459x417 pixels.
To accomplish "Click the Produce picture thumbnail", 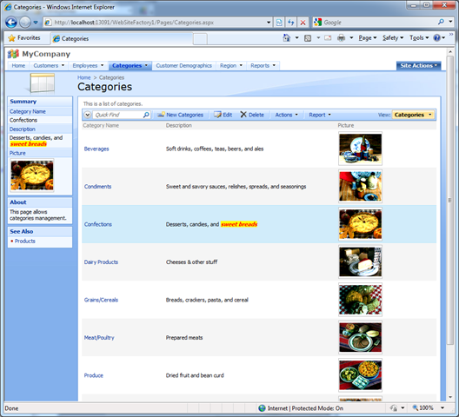I will click(361, 375).
